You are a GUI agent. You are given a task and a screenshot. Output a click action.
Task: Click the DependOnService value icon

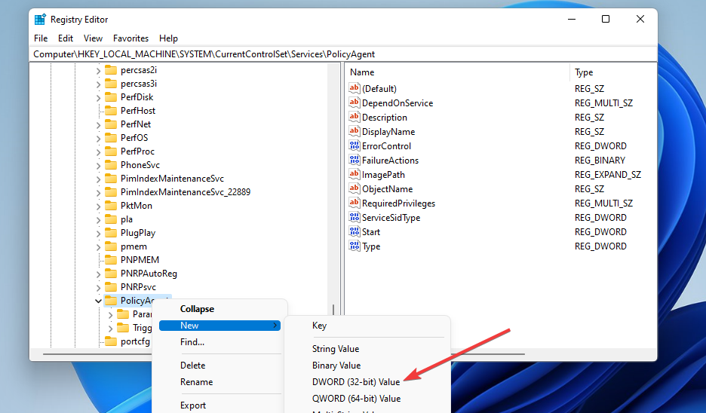coord(355,102)
